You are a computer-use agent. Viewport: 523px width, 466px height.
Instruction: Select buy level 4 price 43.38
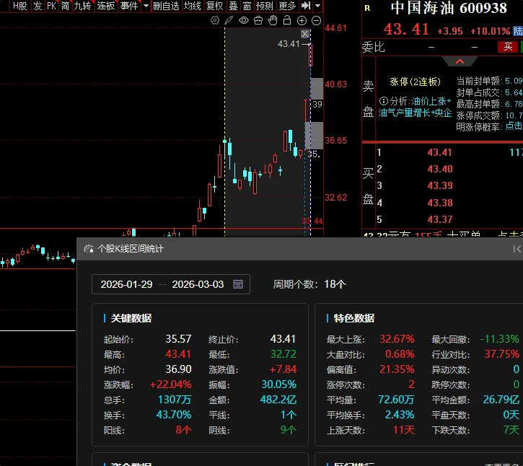[x=439, y=203]
